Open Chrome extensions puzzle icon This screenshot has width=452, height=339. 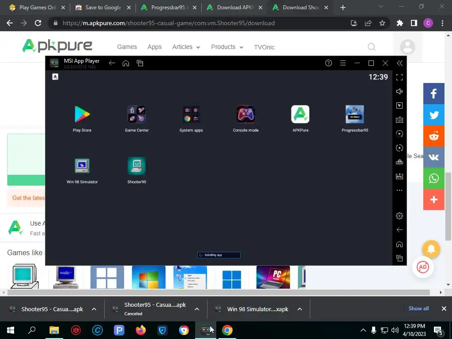[x=399, y=23]
